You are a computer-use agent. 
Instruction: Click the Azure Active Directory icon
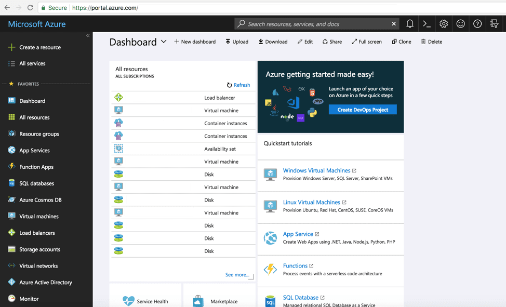click(x=11, y=282)
